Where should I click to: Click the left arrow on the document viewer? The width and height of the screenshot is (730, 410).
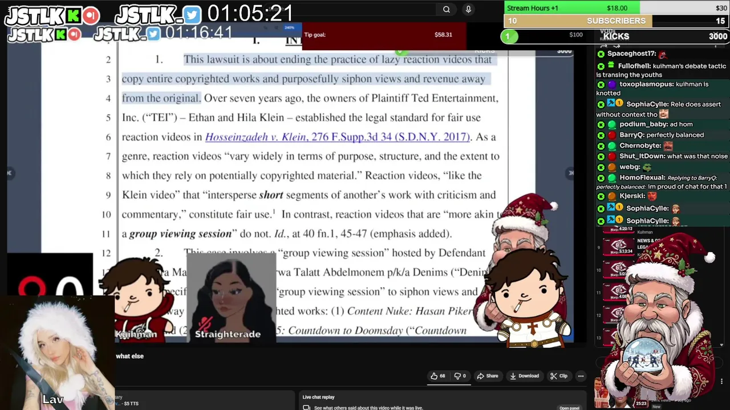(x=9, y=173)
